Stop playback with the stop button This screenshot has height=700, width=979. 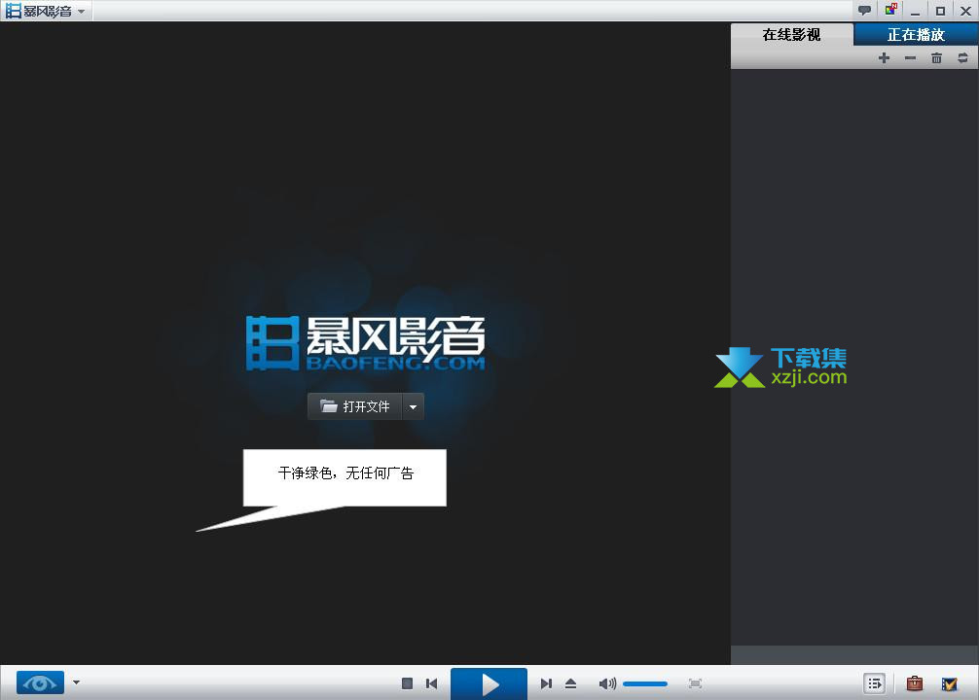point(407,683)
